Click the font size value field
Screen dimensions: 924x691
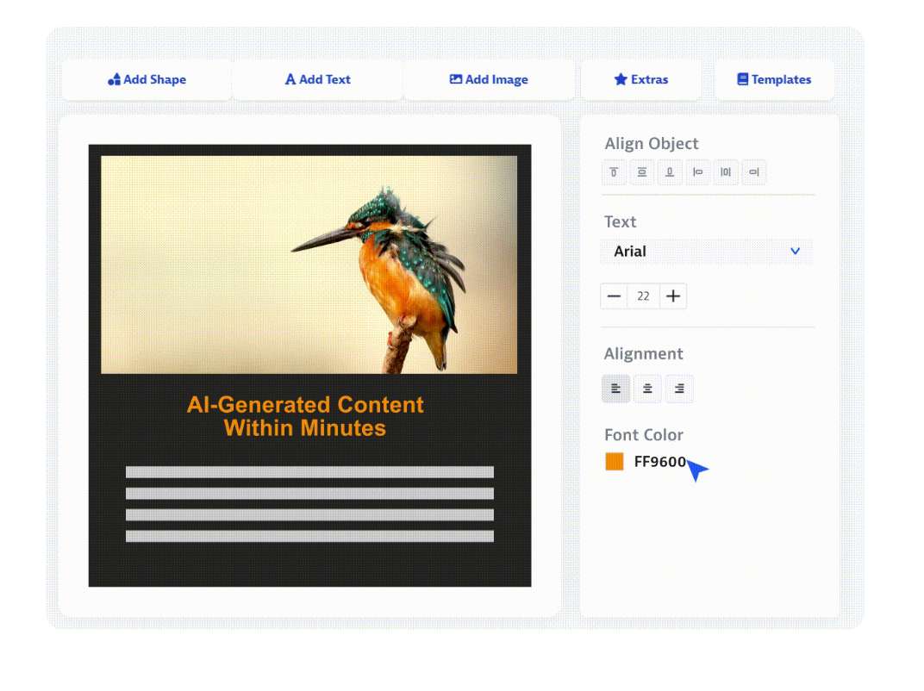(643, 296)
